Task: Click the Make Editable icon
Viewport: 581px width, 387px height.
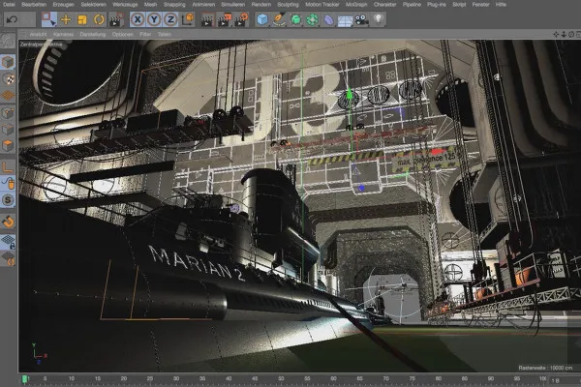Action: pyautogui.click(x=8, y=42)
